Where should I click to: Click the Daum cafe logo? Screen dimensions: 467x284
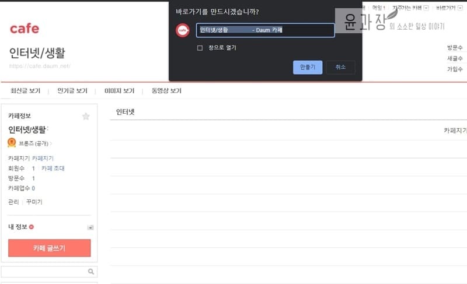(x=25, y=29)
